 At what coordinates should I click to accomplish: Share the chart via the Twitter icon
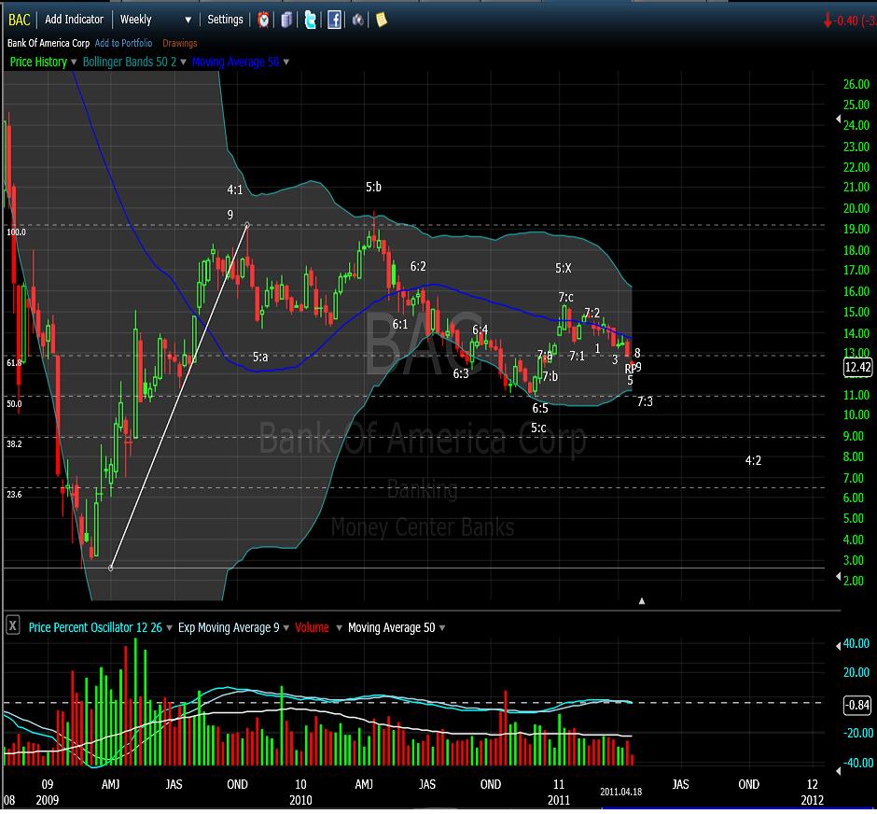tap(311, 21)
